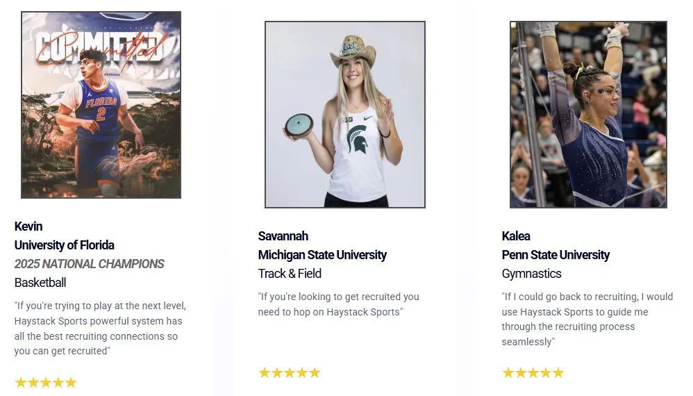Click the name Savannah
The width and height of the screenshot is (693, 396).
pos(283,236)
